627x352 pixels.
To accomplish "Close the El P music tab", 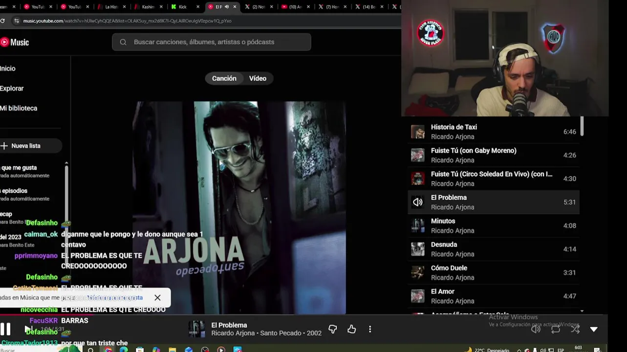I will 235,7.
